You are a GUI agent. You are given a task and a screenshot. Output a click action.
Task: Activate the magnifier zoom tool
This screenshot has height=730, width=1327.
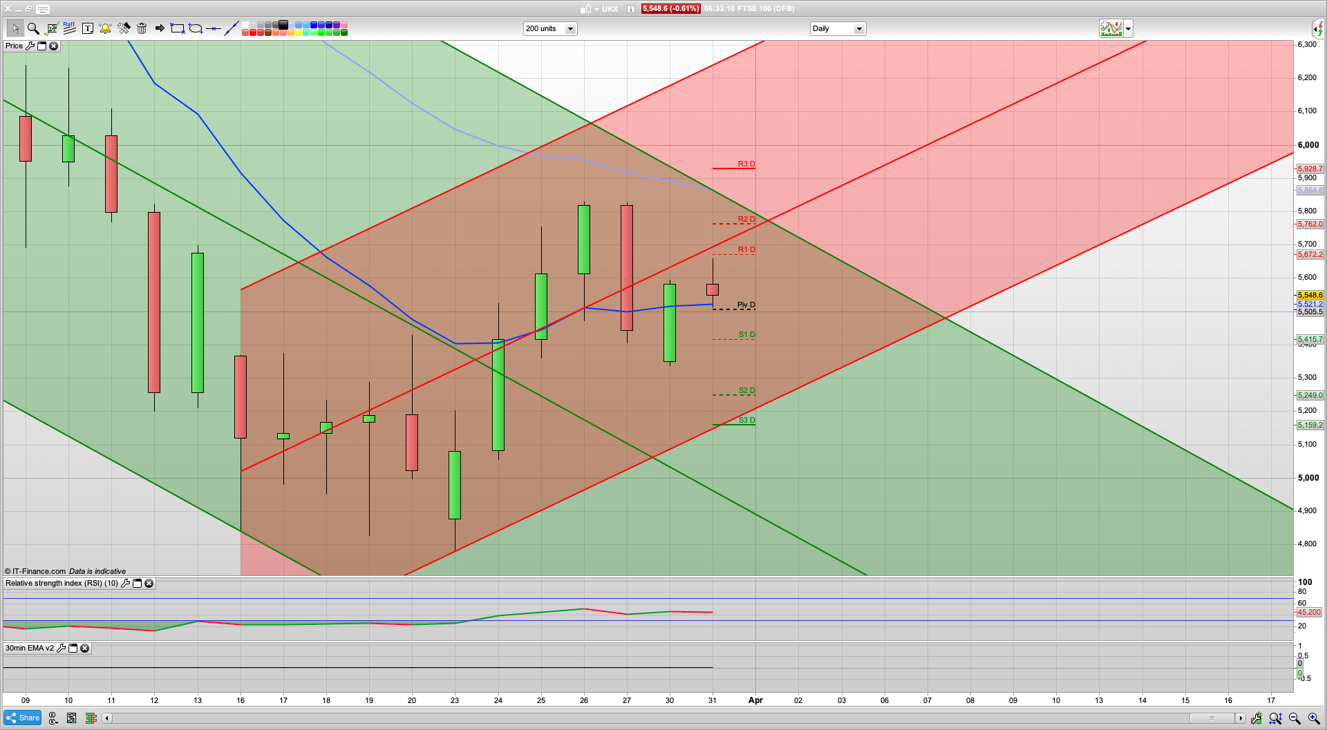click(x=33, y=28)
